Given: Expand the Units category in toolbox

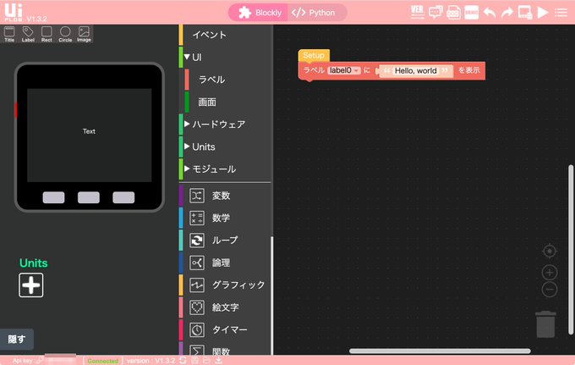Looking at the screenshot, I should (x=187, y=147).
